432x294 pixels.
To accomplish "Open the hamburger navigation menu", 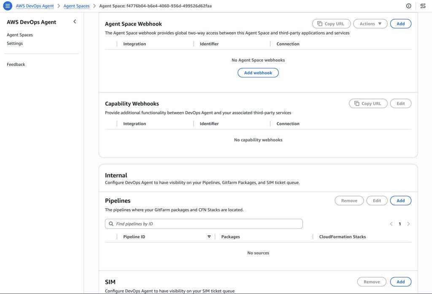I will (8, 6).
